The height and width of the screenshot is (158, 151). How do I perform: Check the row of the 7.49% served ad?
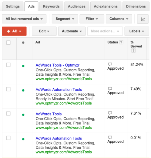click(8, 89)
